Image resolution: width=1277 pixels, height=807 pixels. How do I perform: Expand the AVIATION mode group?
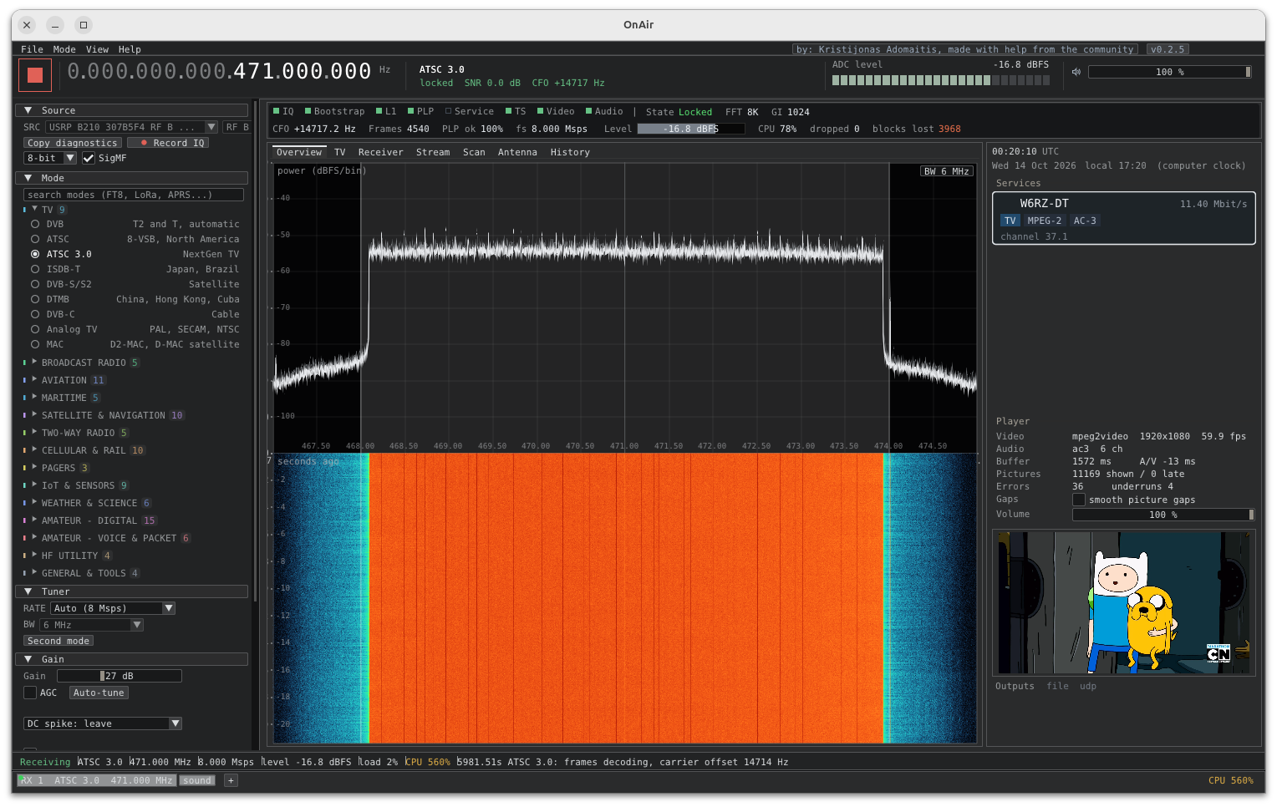[x=34, y=380]
